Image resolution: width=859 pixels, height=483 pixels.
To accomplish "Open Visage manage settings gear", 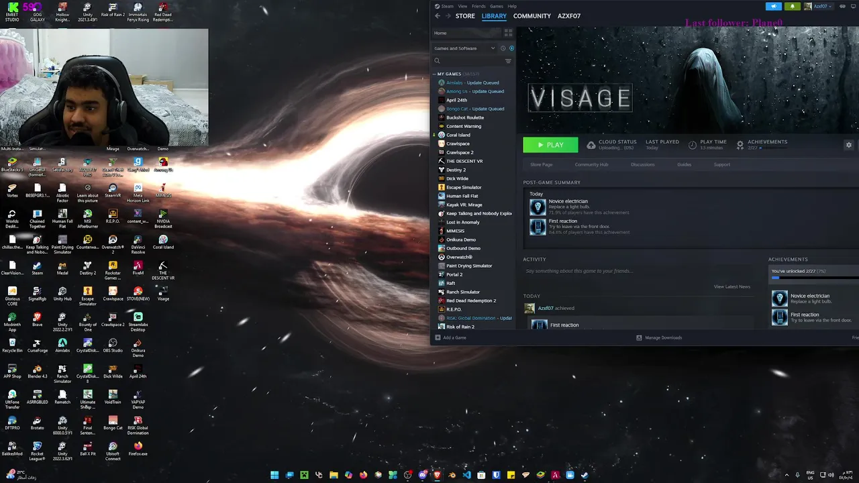I will (848, 145).
